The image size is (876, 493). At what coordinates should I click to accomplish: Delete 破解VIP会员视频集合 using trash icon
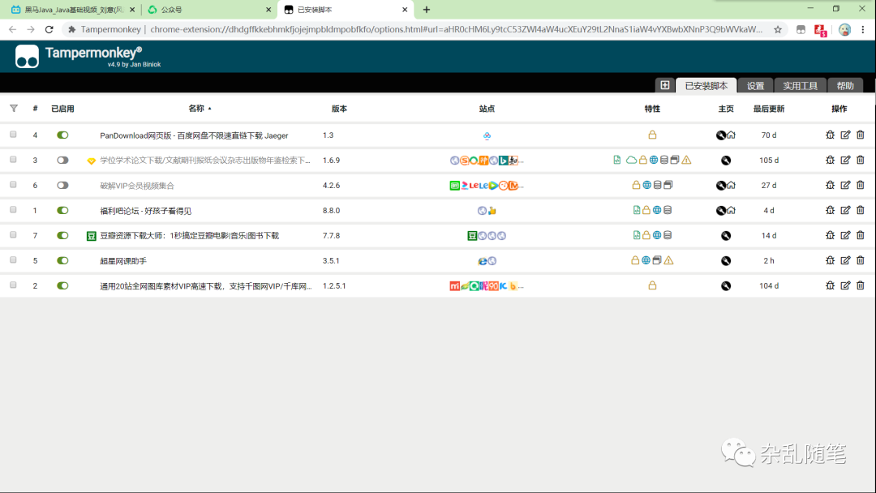tap(860, 185)
